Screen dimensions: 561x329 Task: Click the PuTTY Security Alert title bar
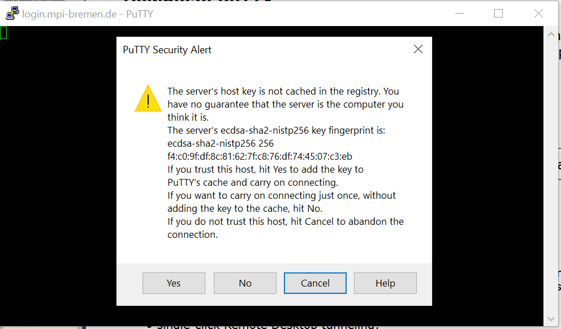[x=265, y=49]
